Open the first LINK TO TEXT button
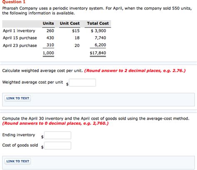 pyautogui.click(x=18, y=98)
